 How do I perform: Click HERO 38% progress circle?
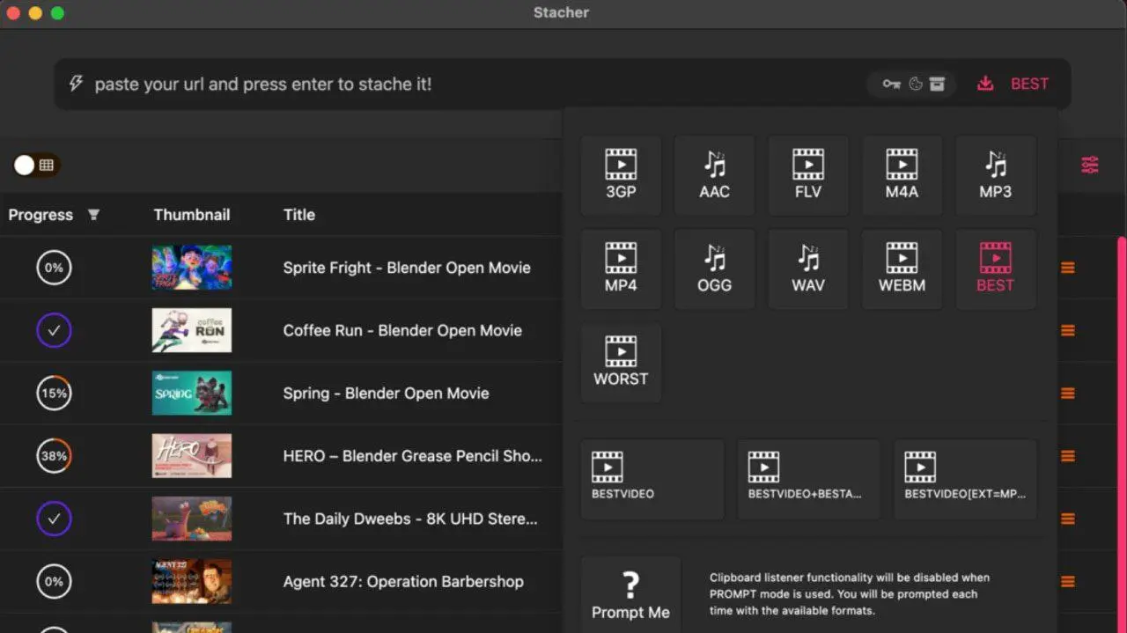54,456
